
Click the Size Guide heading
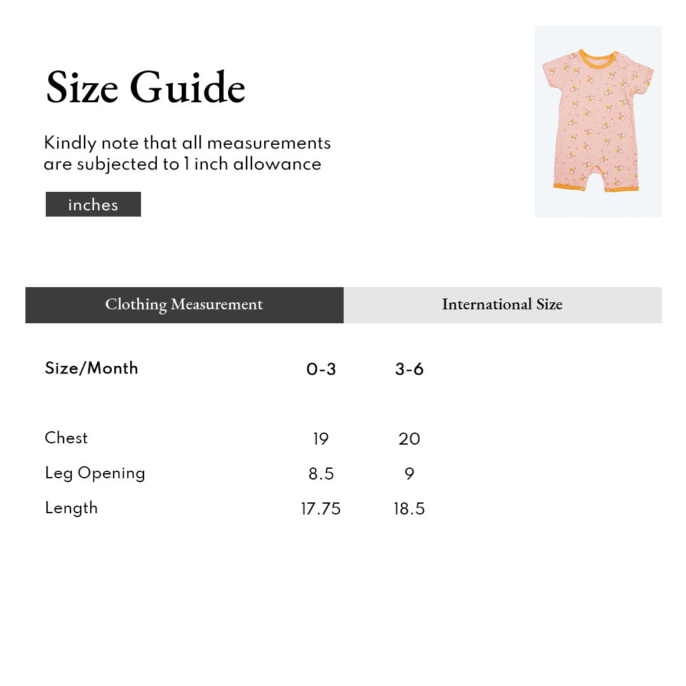pyautogui.click(x=145, y=87)
